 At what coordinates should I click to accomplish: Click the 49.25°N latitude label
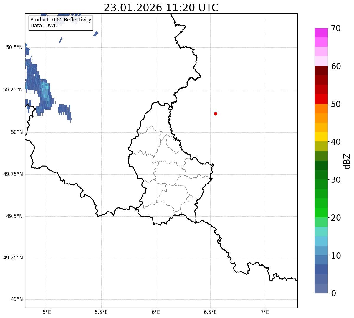click(13, 258)
